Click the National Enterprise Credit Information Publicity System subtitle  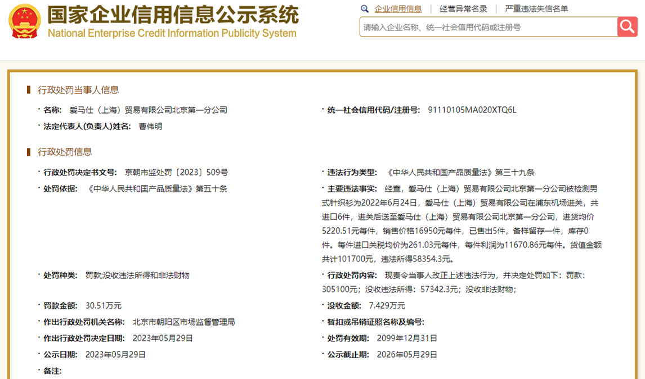(x=172, y=33)
